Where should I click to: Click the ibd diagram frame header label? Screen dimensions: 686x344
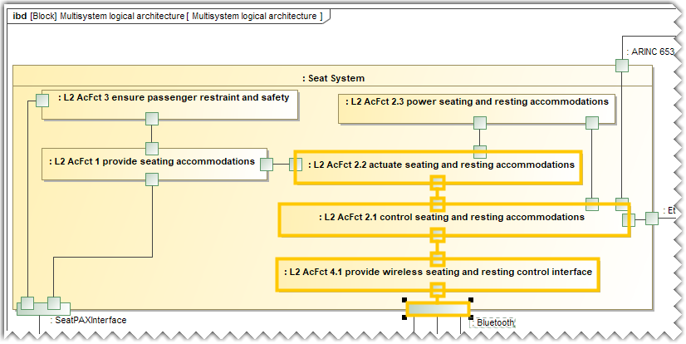(x=167, y=16)
